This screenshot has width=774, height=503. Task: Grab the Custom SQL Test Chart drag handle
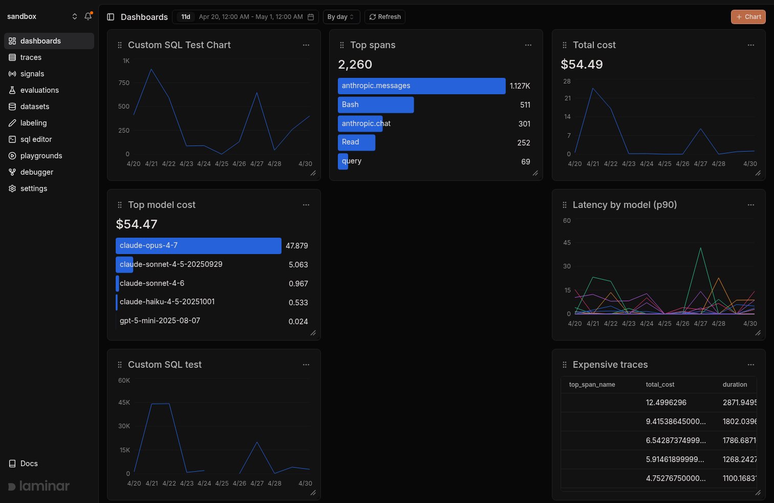tap(120, 45)
